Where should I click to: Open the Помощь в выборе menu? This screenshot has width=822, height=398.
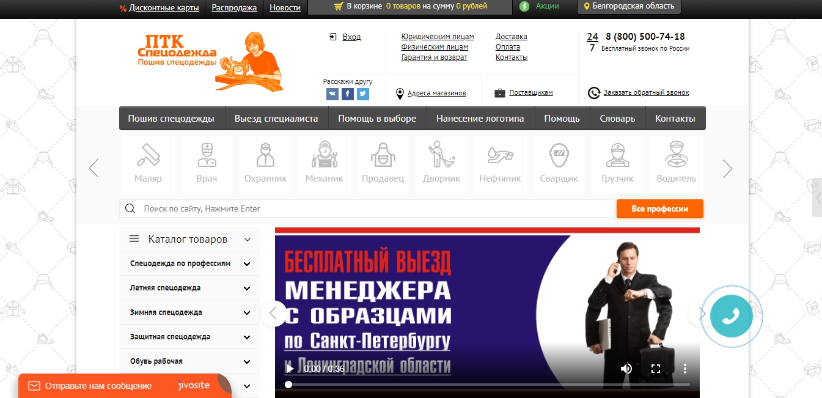[377, 119]
